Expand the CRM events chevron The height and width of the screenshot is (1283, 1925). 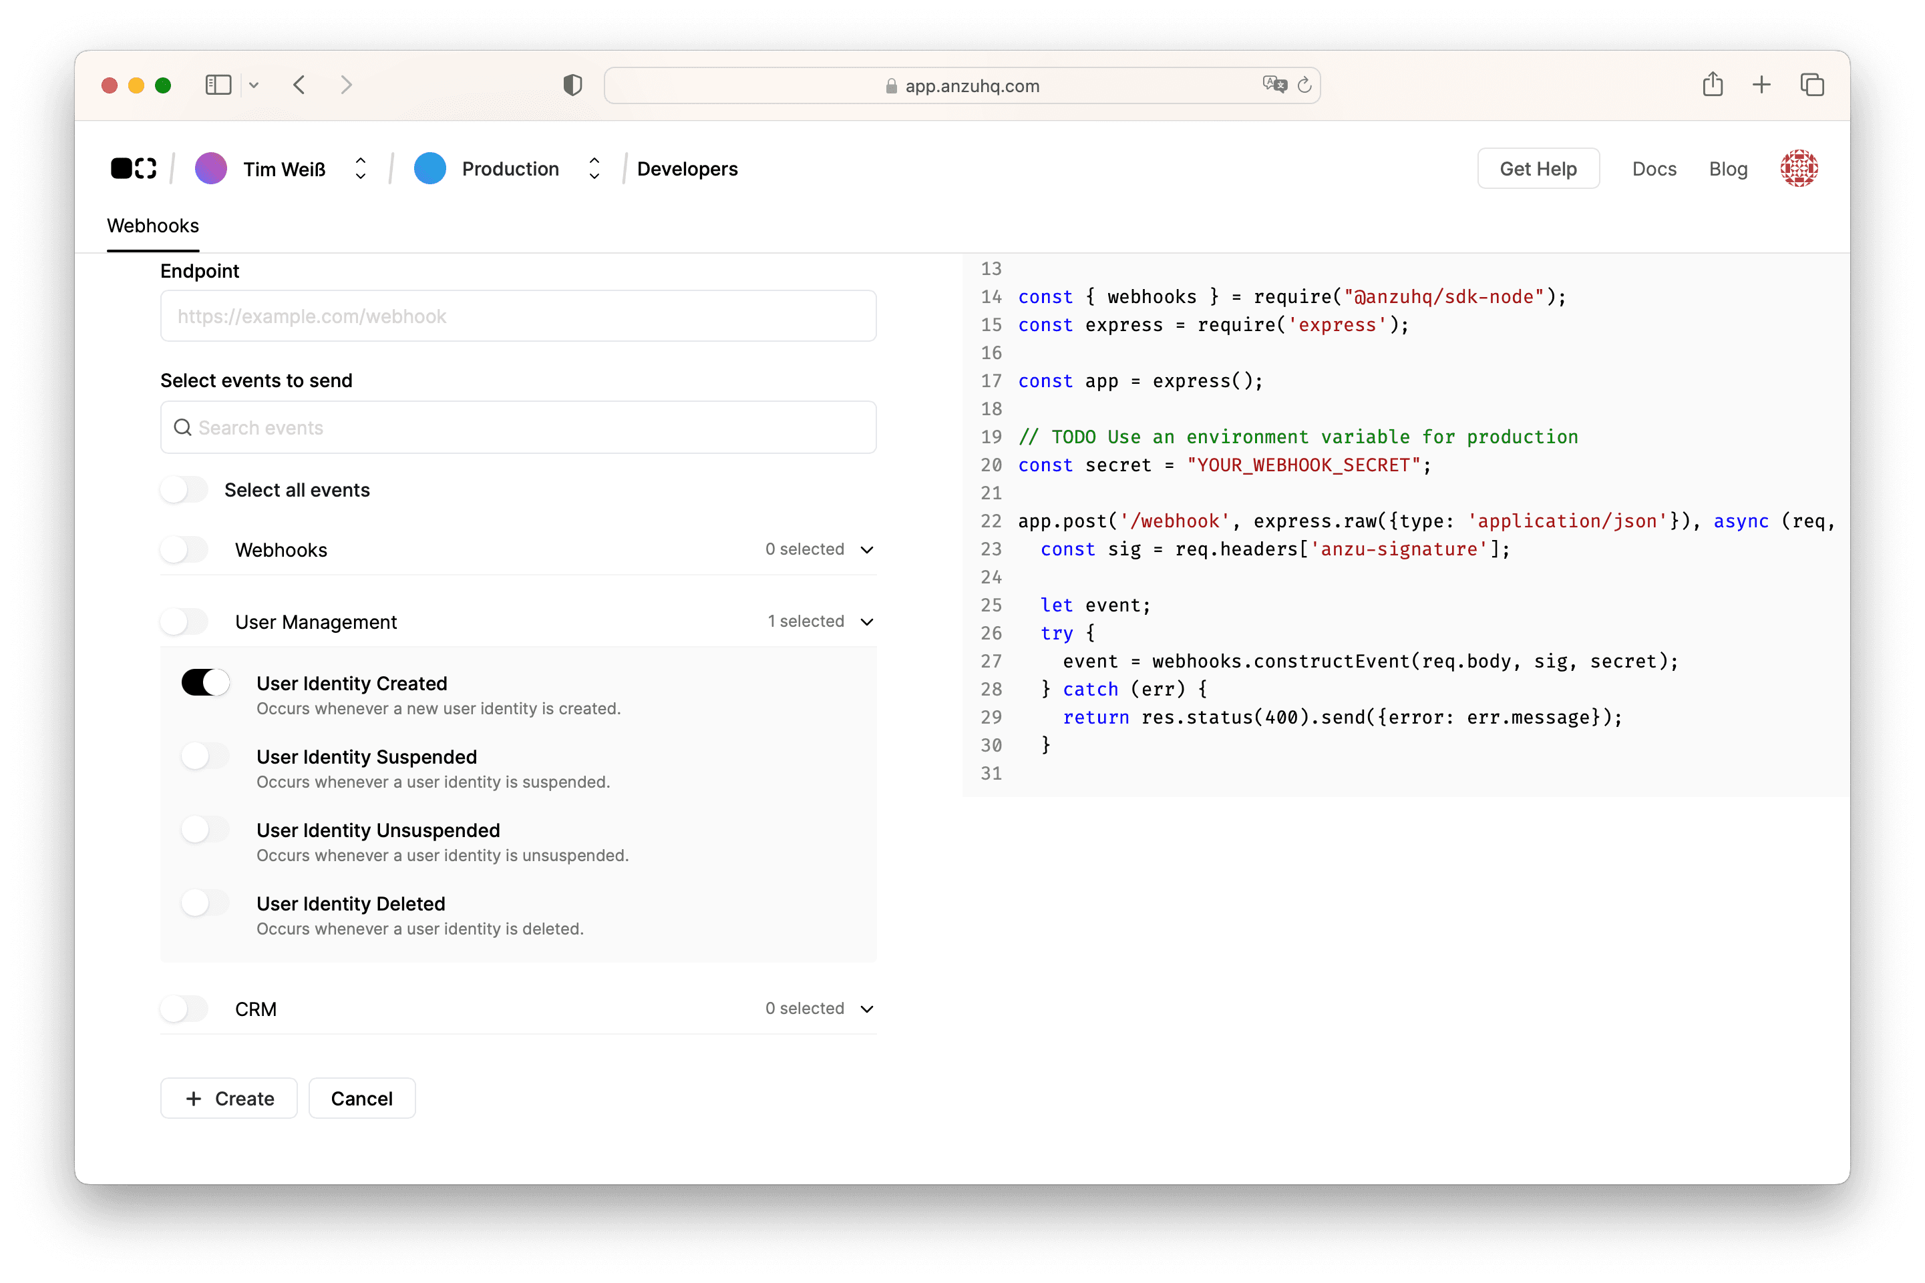tap(867, 1009)
